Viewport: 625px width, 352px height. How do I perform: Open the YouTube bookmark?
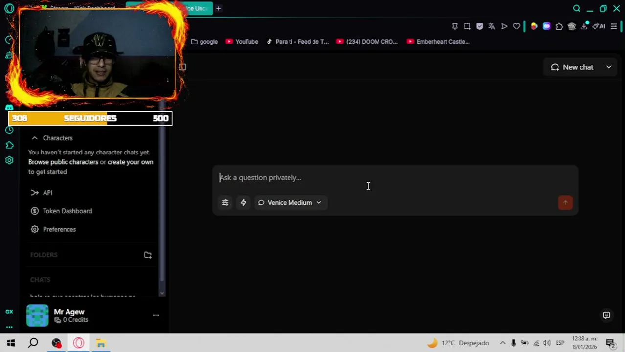click(242, 42)
